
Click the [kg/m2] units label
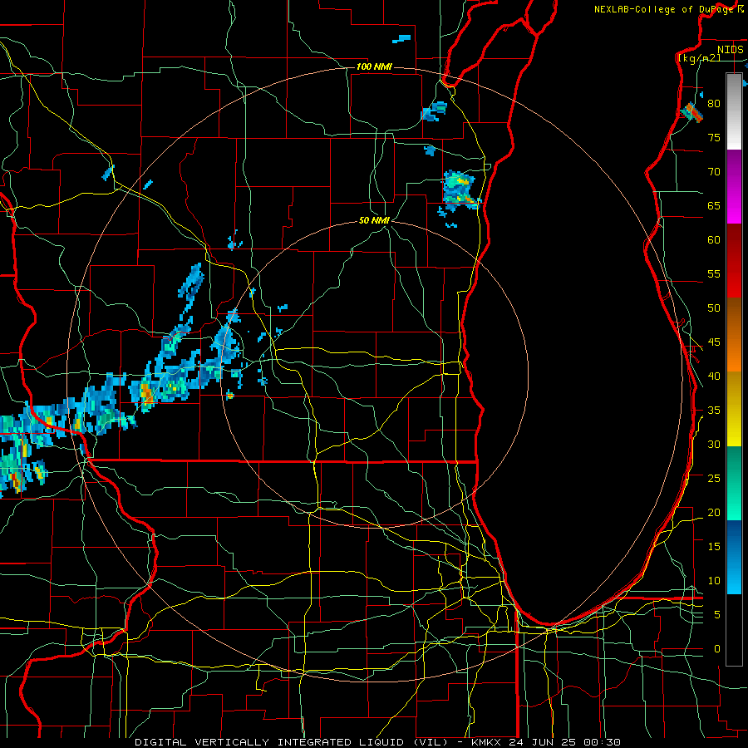[699, 58]
